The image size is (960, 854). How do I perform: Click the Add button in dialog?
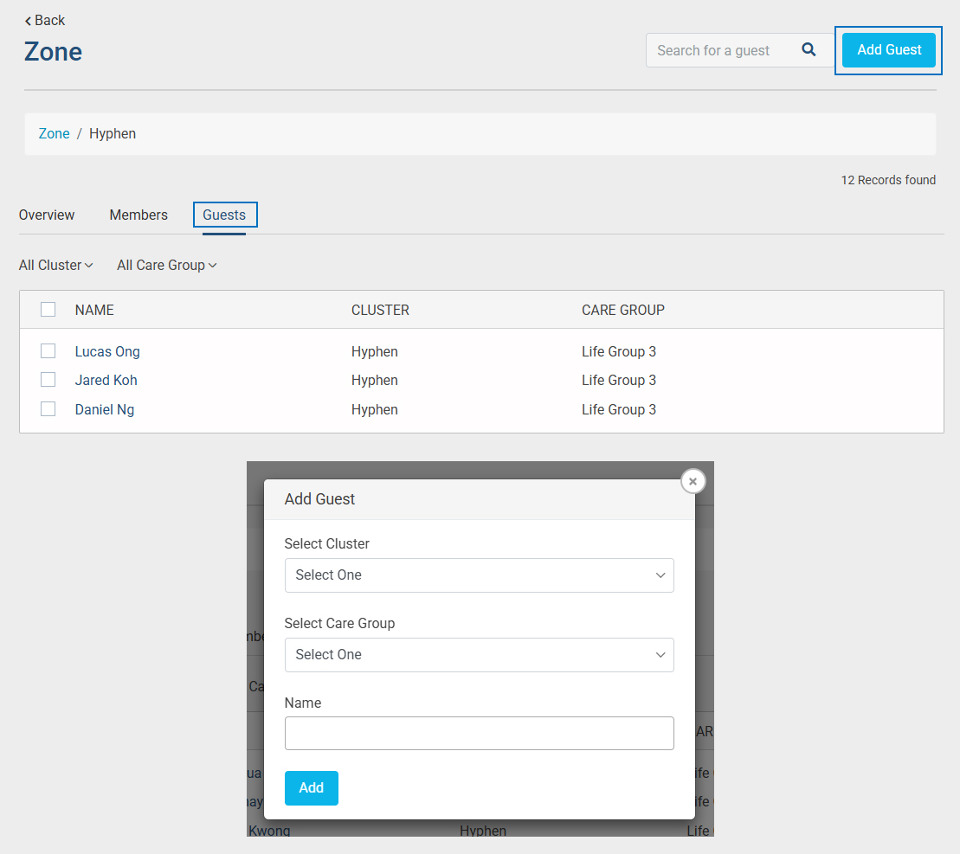coord(311,787)
